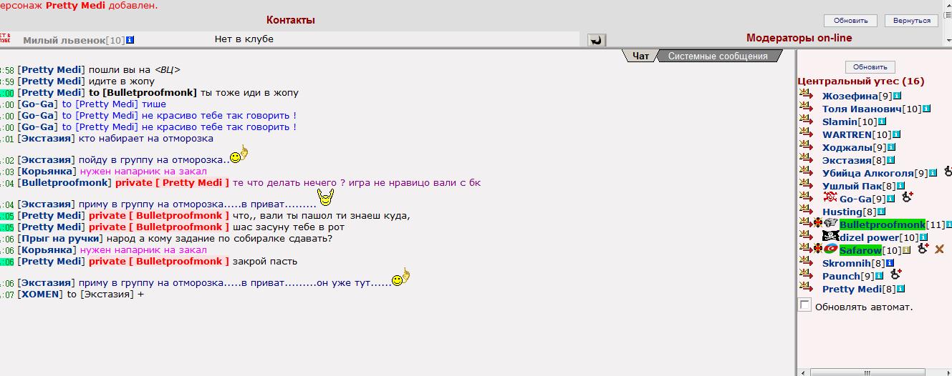The width and height of the screenshot is (952, 376).
Task: Click sender name [XOMEN] in chat
Action: (40, 294)
